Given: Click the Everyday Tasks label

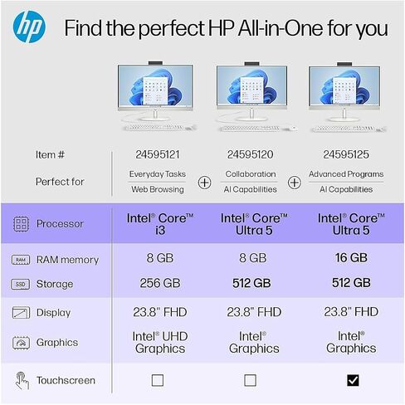Looking at the screenshot, I should (158, 174).
